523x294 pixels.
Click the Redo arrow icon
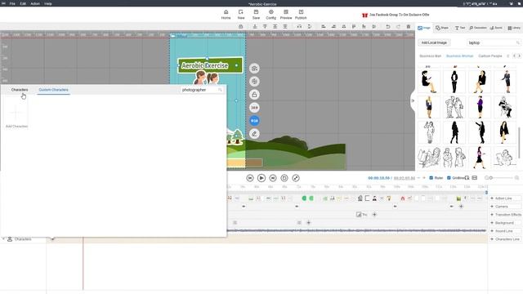pos(398,26)
